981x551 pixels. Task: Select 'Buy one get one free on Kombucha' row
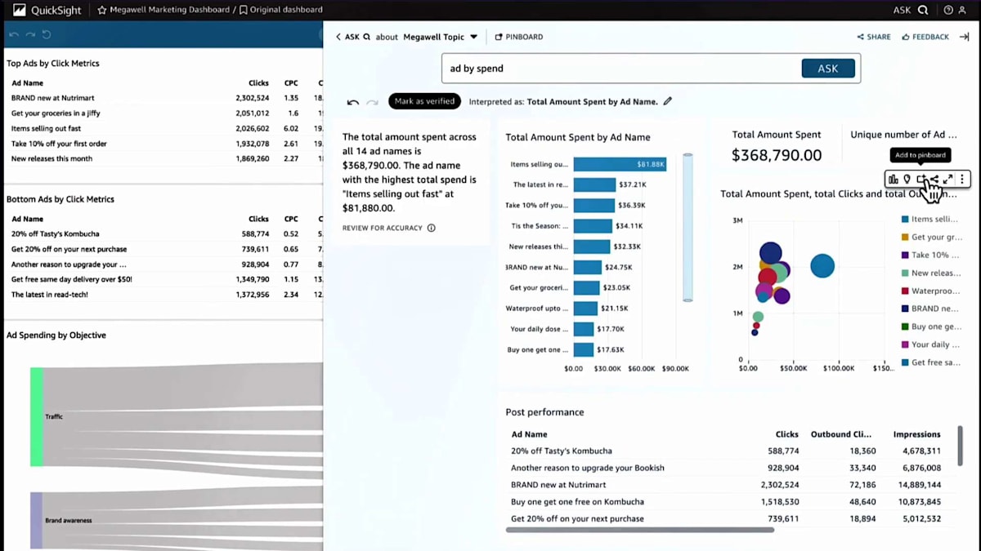(x=577, y=501)
